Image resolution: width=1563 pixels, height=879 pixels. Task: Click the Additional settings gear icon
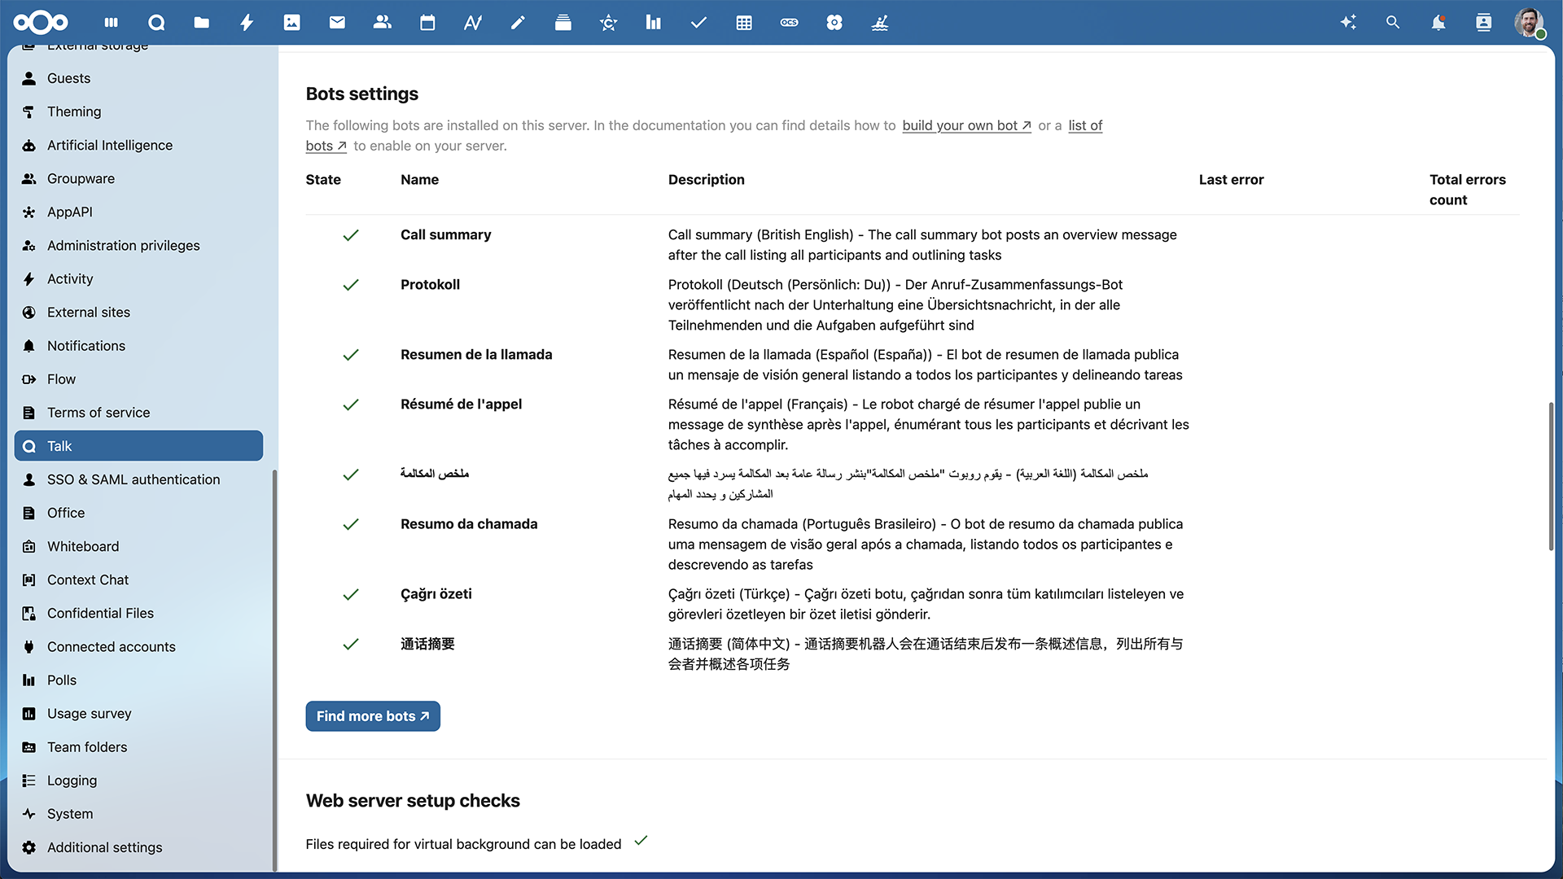[29, 847]
